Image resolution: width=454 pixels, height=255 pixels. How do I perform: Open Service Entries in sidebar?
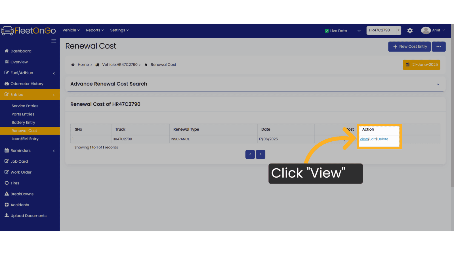[25, 106]
